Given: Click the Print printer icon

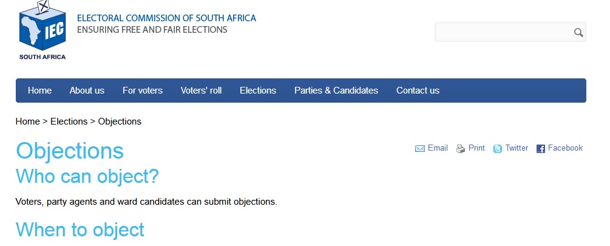Looking at the screenshot, I should 461,149.
